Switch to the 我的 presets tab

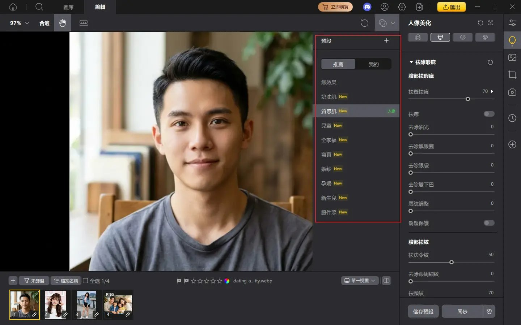coord(373,64)
